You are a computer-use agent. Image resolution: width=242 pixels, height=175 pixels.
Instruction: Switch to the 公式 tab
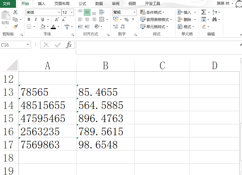pyautogui.click(x=82, y=3)
